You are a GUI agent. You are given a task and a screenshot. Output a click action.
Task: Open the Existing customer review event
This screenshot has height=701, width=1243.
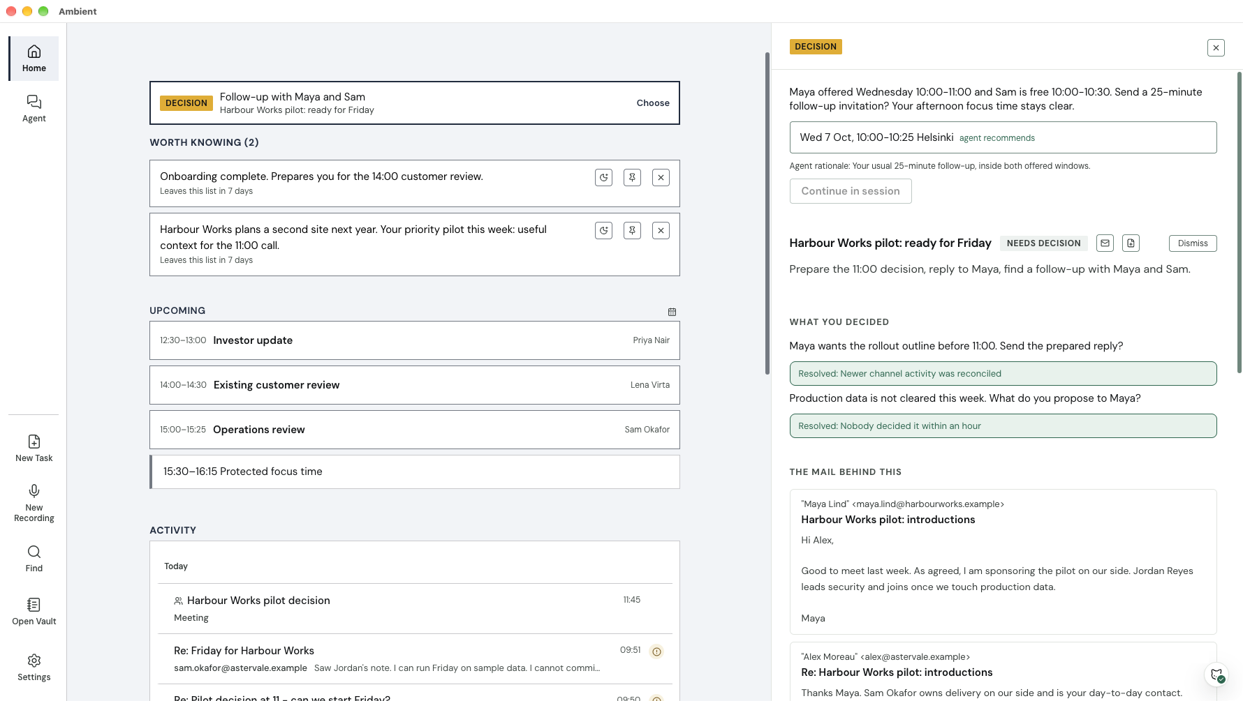(415, 385)
